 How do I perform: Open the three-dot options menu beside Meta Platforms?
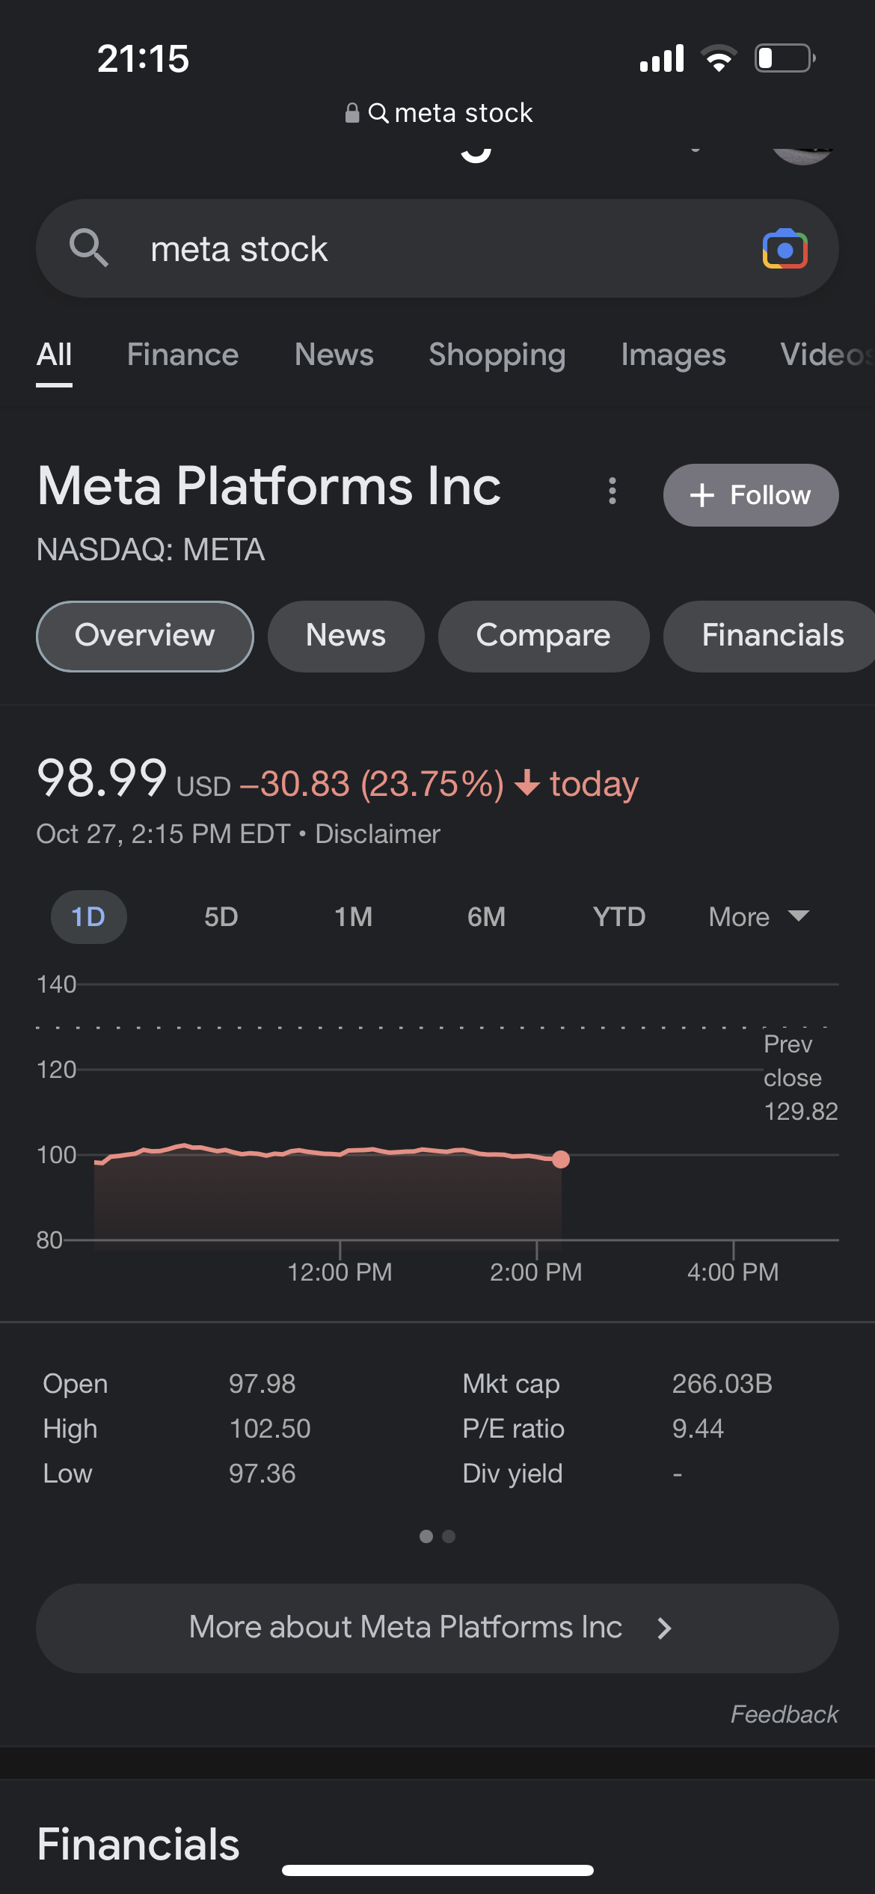[612, 491]
